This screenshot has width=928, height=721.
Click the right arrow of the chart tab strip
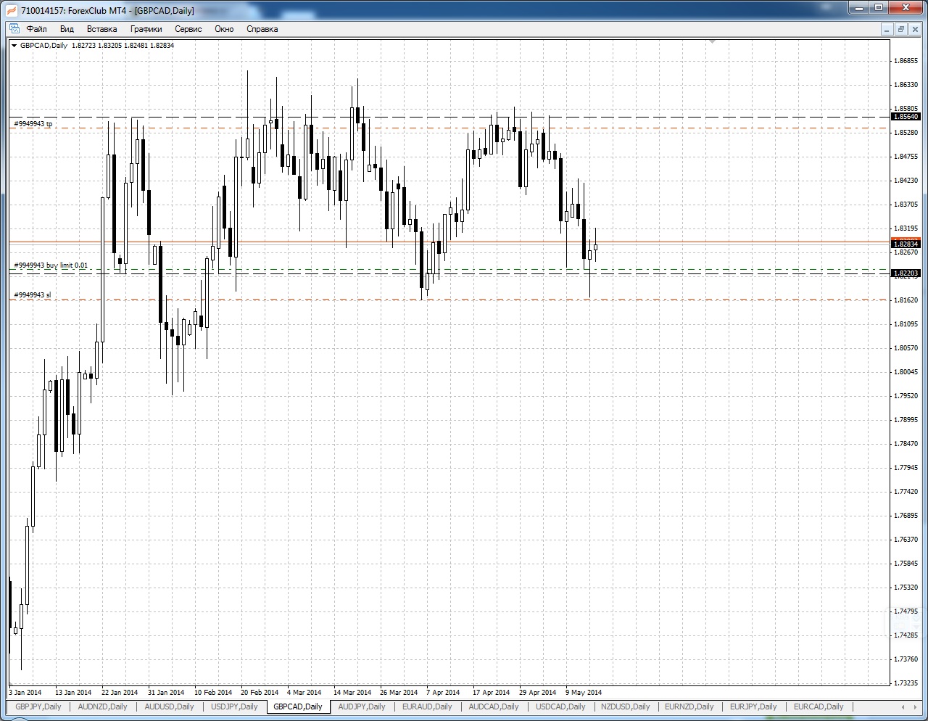coord(913,706)
